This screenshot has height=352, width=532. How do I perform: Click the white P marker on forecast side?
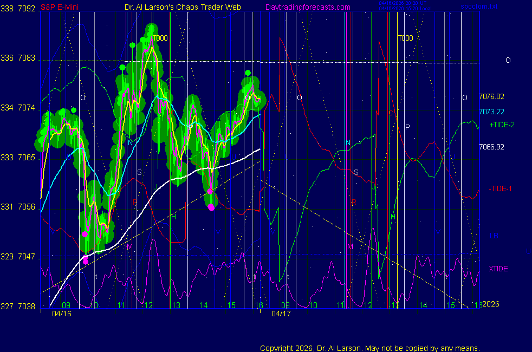407,127
